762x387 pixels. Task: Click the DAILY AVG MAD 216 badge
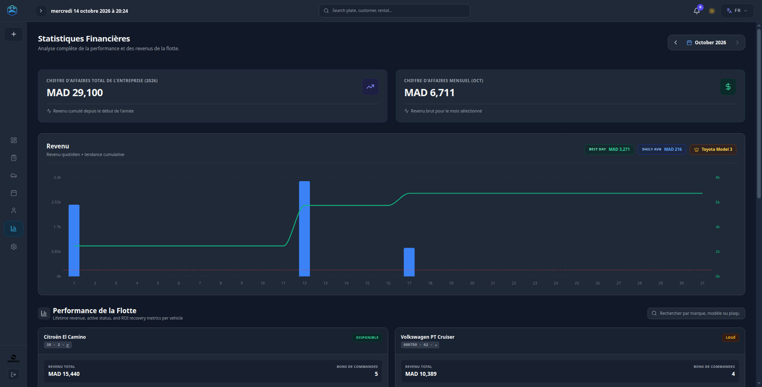662,150
